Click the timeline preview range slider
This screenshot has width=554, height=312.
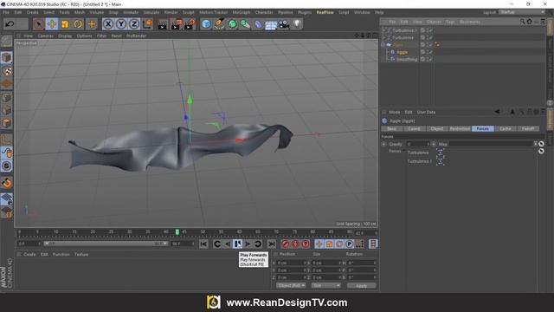tap(106, 244)
